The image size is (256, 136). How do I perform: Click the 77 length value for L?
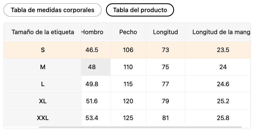point(166,84)
